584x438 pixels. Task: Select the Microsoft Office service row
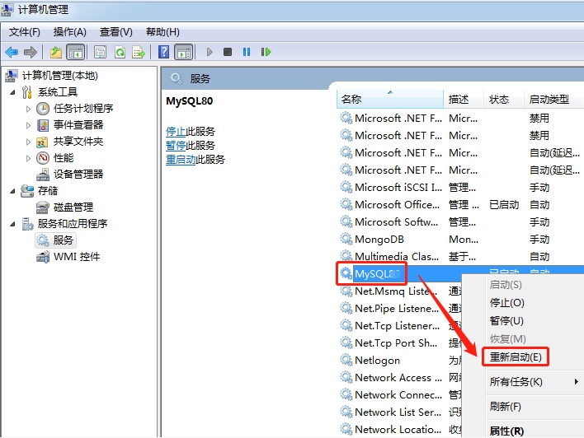click(x=460, y=204)
